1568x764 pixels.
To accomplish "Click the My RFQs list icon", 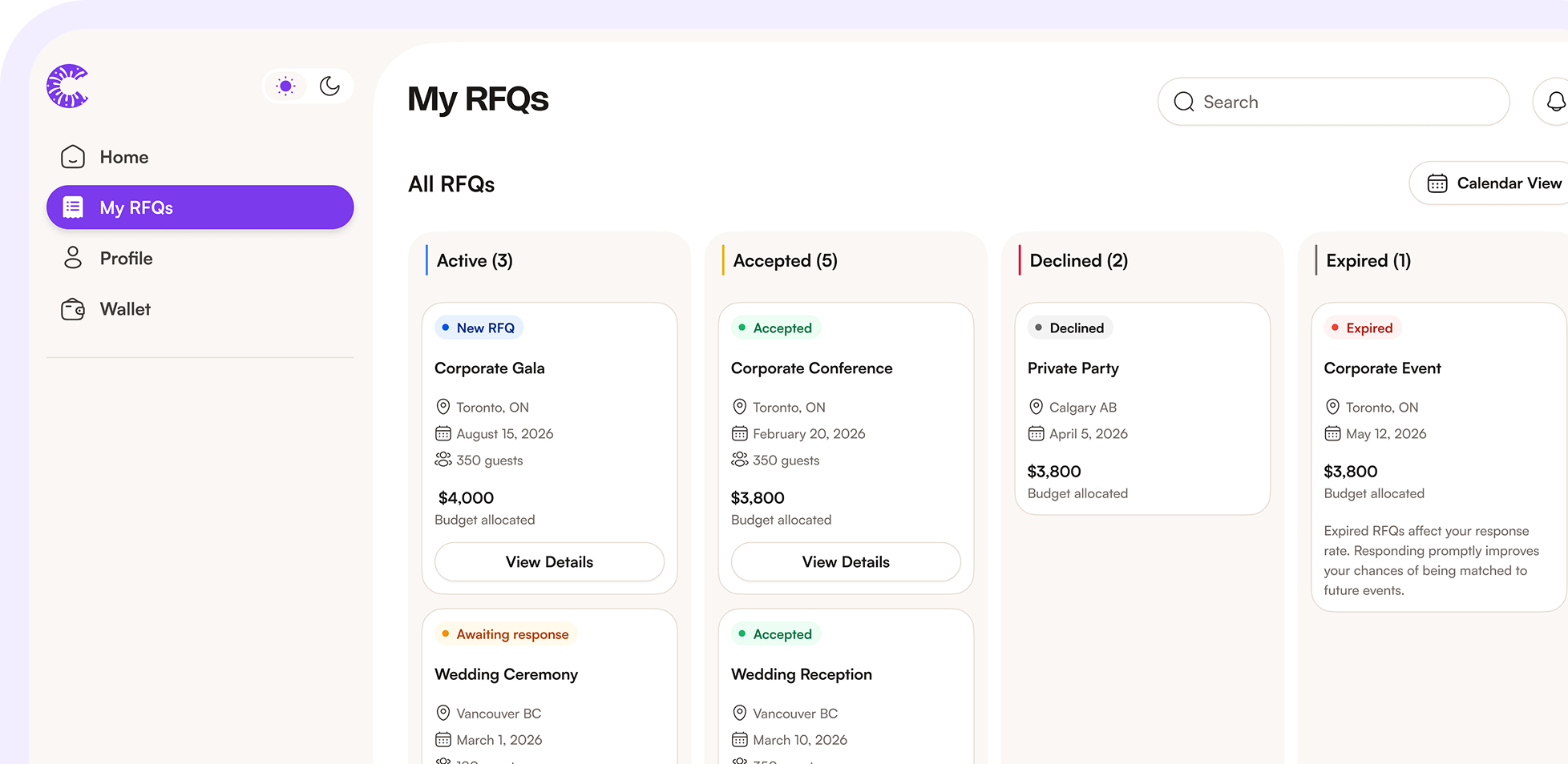I will (73, 207).
